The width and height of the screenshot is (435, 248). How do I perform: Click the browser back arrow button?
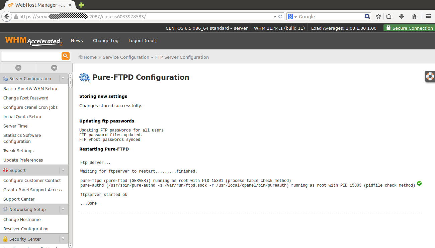6,16
